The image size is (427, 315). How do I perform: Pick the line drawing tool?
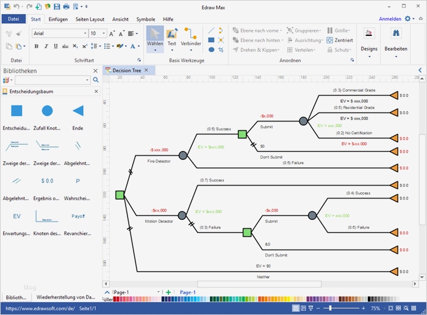[x=211, y=31]
